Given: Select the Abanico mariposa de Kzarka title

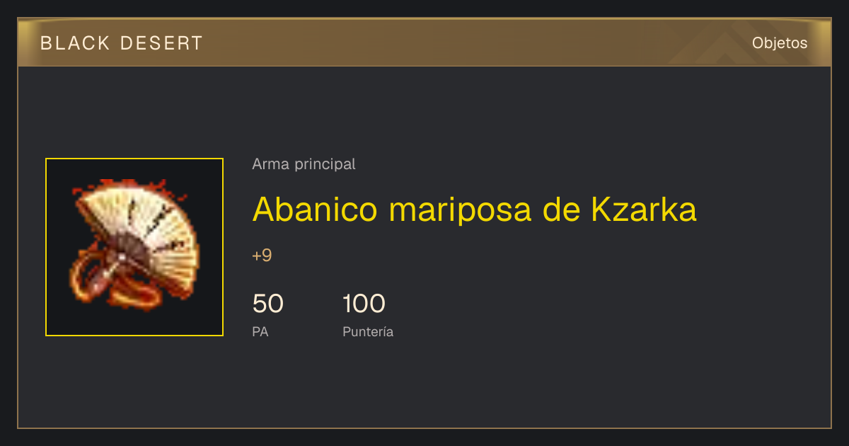Looking at the screenshot, I should 475,210.
